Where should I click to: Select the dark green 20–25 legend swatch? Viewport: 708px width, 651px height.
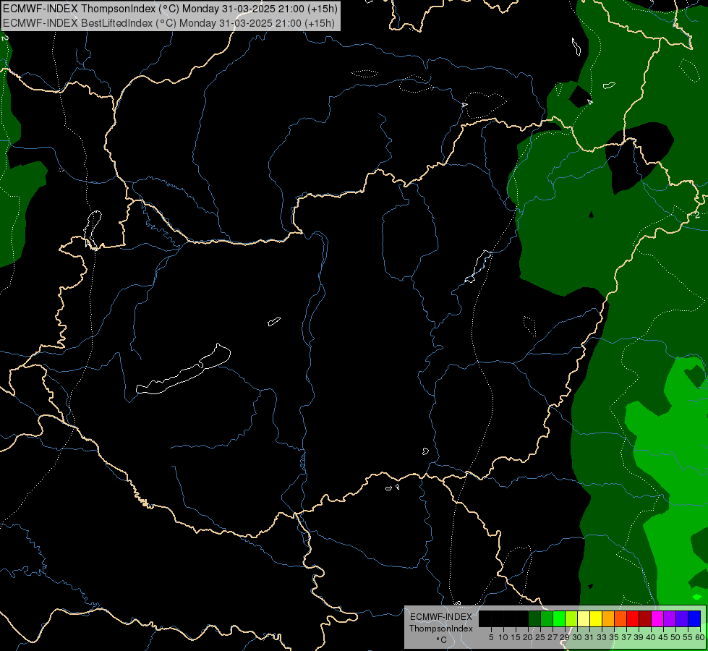tap(534, 618)
